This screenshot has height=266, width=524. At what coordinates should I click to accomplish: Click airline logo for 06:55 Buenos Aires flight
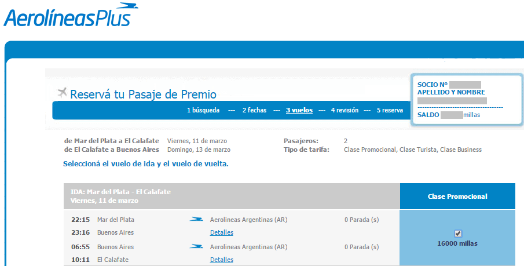[196, 247]
